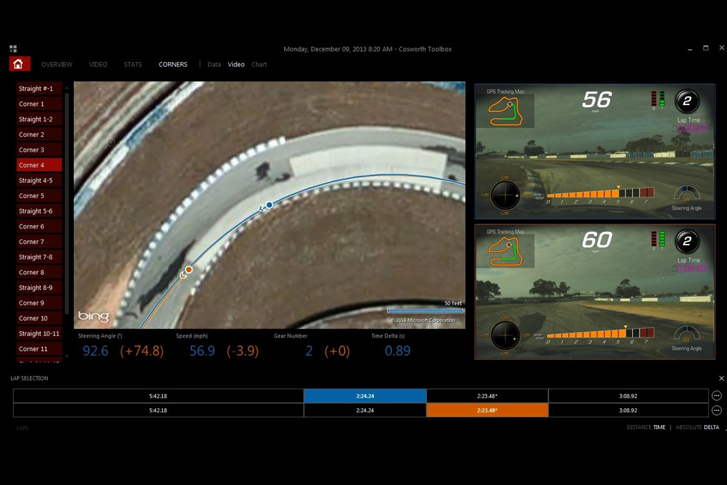The width and height of the screenshot is (727, 485).
Task: Click the steering delta (+74.8)
Action: (142, 350)
